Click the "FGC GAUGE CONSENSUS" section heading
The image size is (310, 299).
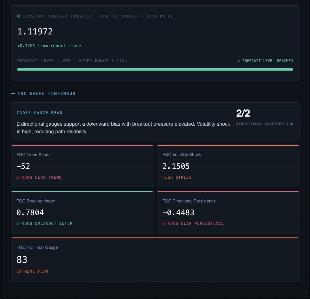point(46,93)
